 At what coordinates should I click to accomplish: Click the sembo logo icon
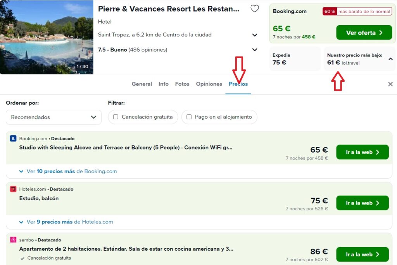pyautogui.click(x=13, y=240)
